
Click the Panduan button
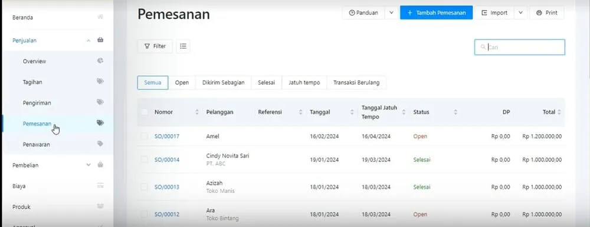click(363, 13)
